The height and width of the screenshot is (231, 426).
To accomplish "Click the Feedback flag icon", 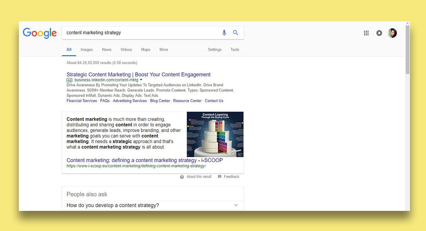I will pos(220,177).
